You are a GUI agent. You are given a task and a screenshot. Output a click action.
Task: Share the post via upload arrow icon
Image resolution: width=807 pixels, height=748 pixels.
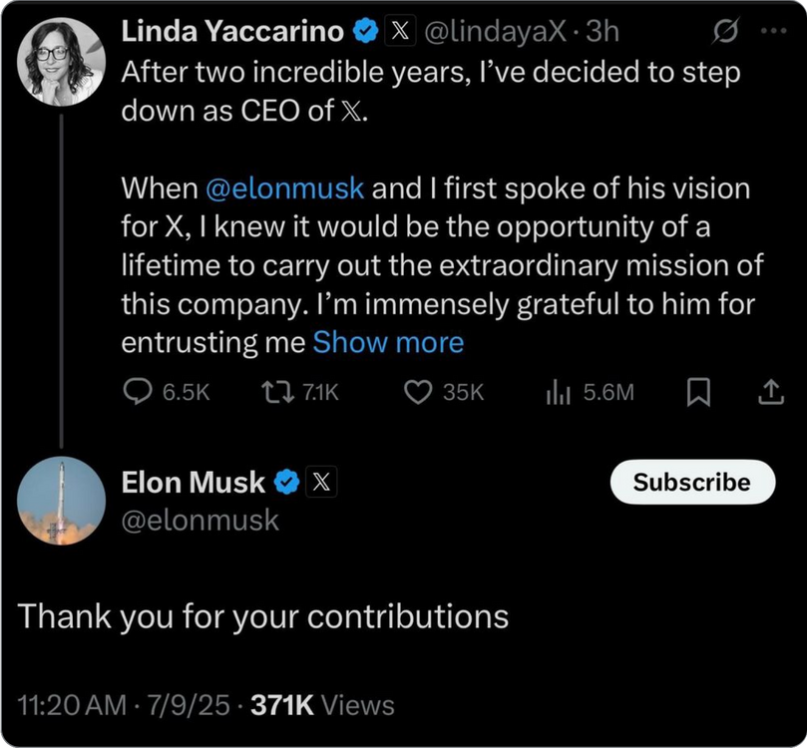[770, 394]
